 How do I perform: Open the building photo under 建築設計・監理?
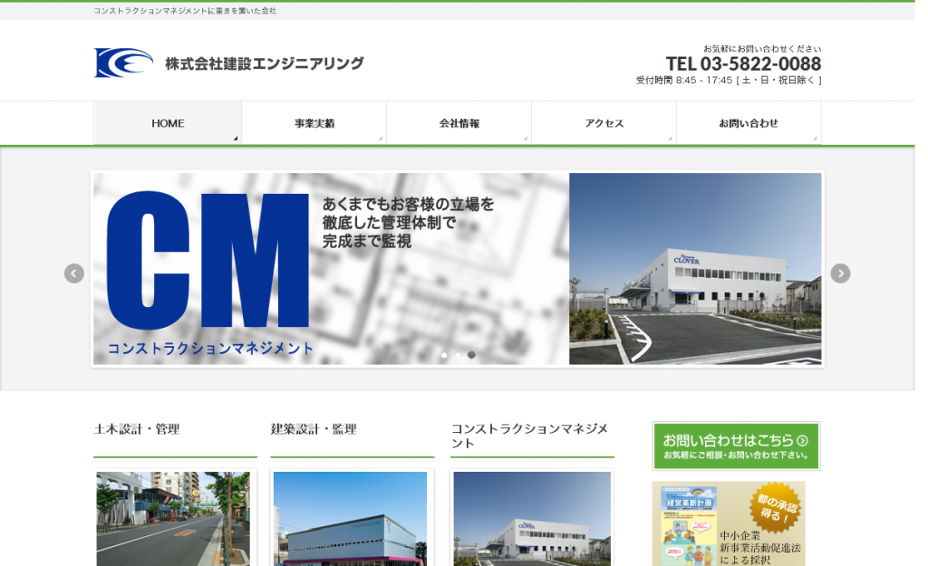click(x=351, y=519)
